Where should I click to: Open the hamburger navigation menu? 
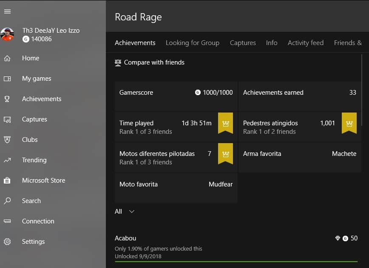[x=7, y=11]
